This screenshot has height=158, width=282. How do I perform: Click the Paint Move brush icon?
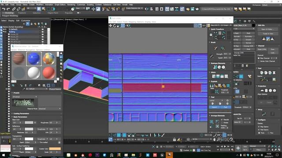(x=216, y=48)
